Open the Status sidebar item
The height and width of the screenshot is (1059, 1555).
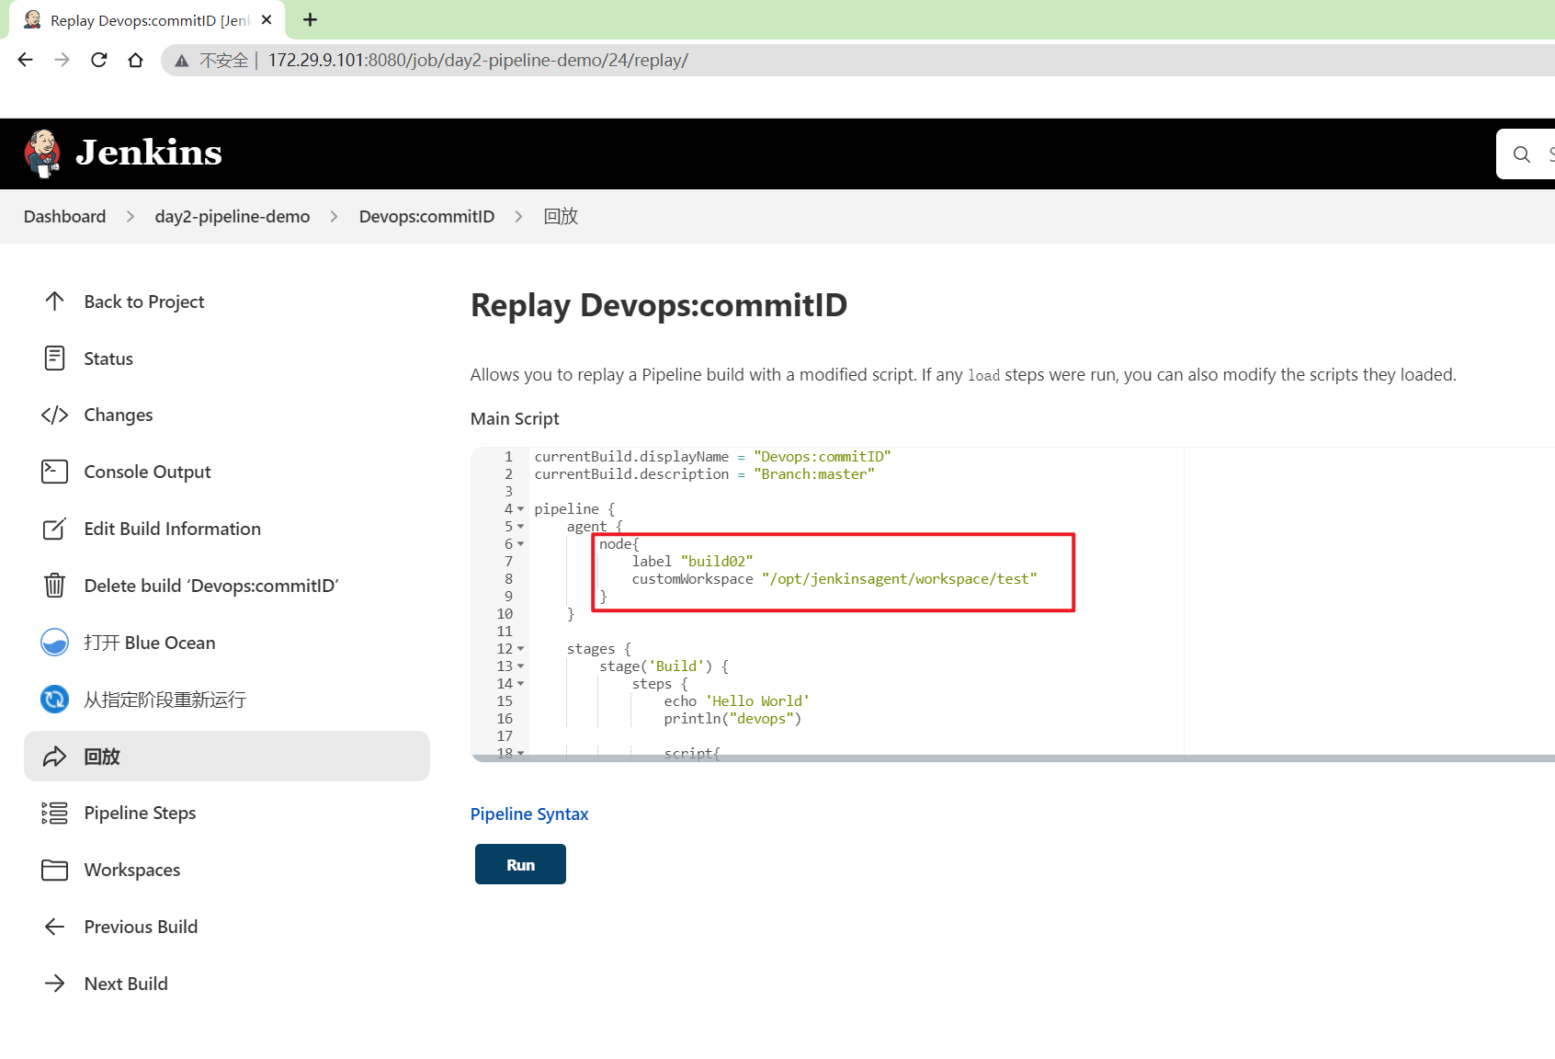[227, 359]
